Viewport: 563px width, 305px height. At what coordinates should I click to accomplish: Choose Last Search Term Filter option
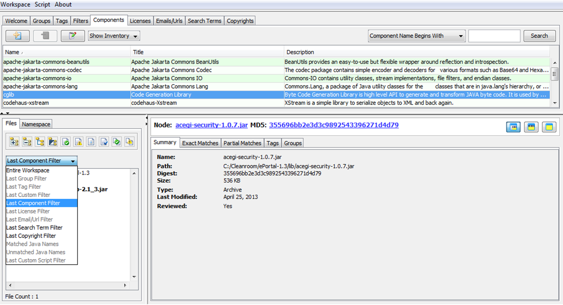(42, 228)
